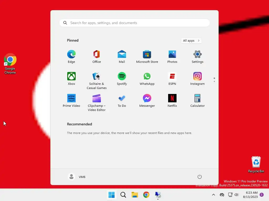
Task: Launch Prime Video
Action: click(x=71, y=101)
